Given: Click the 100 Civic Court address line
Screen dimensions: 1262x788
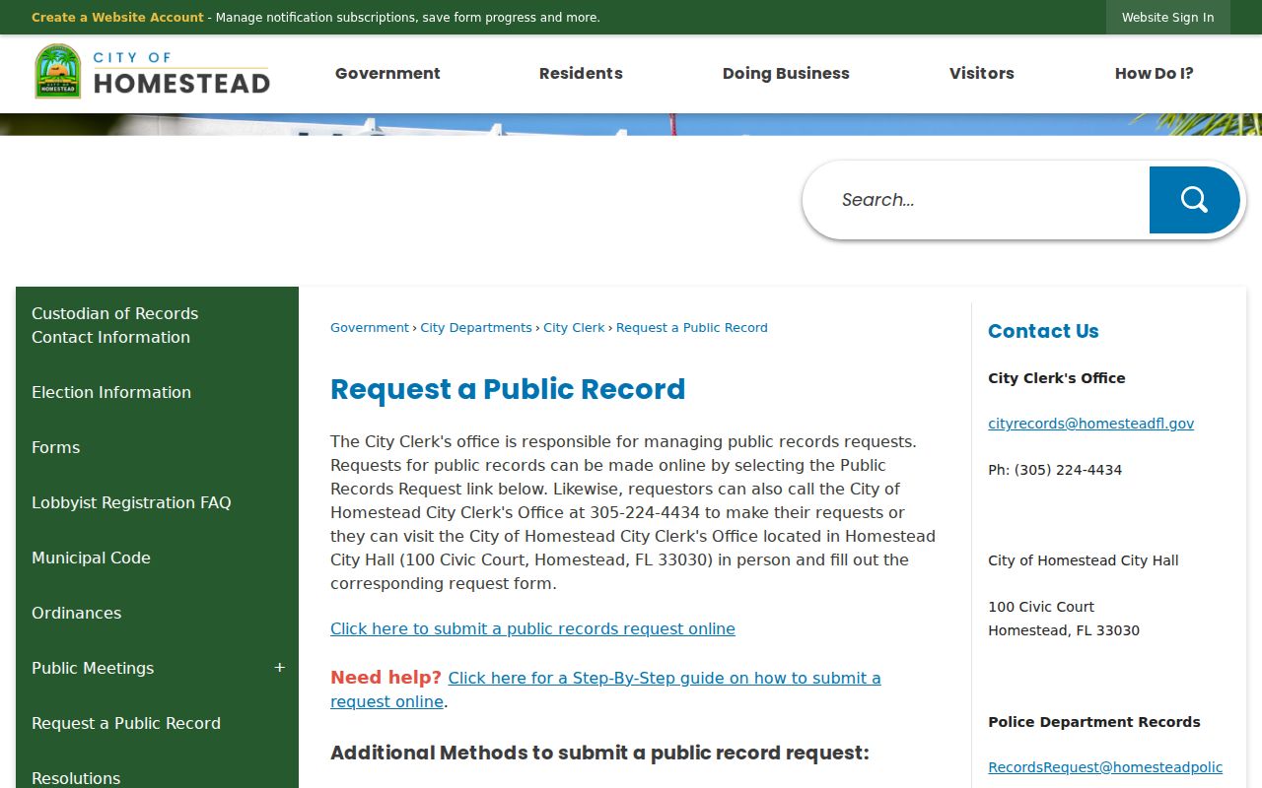Looking at the screenshot, I should coord(1041,607).
